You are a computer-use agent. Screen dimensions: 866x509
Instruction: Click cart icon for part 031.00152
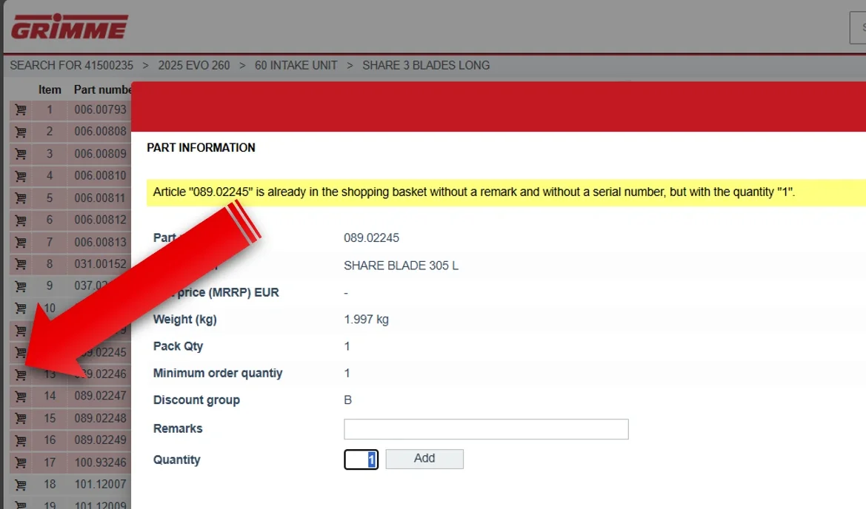(21, 264)
